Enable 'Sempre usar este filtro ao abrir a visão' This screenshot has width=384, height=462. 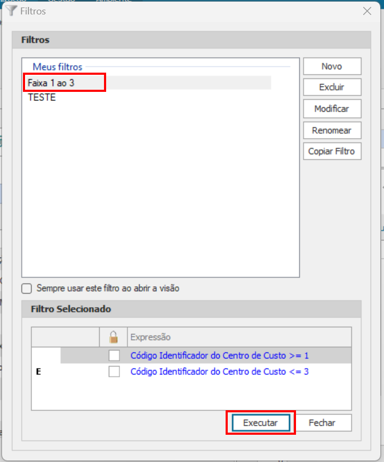(27, 288)
